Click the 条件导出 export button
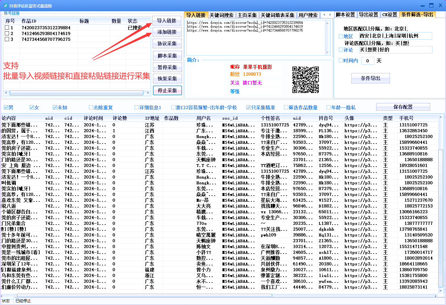Image resolution: width=446 pixels, height=305 pixels. coord(370,78)
